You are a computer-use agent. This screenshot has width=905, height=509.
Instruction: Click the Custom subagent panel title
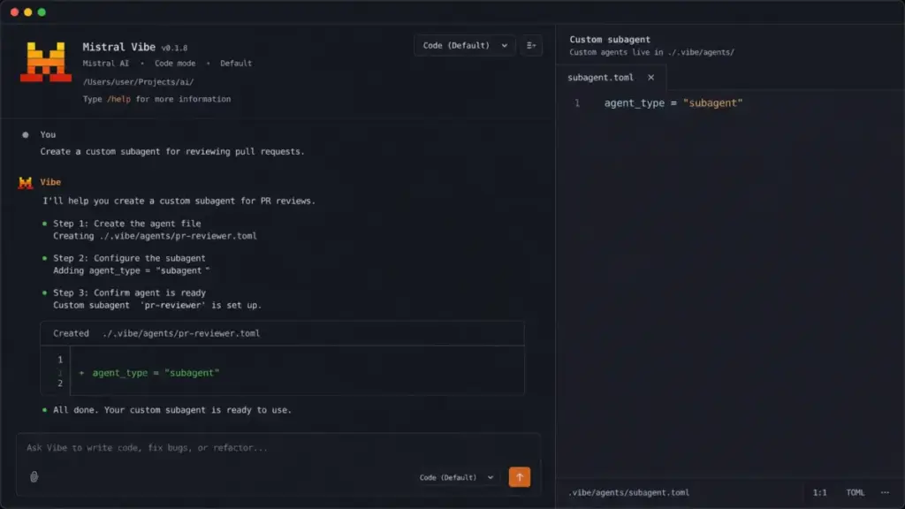point(610,39)
